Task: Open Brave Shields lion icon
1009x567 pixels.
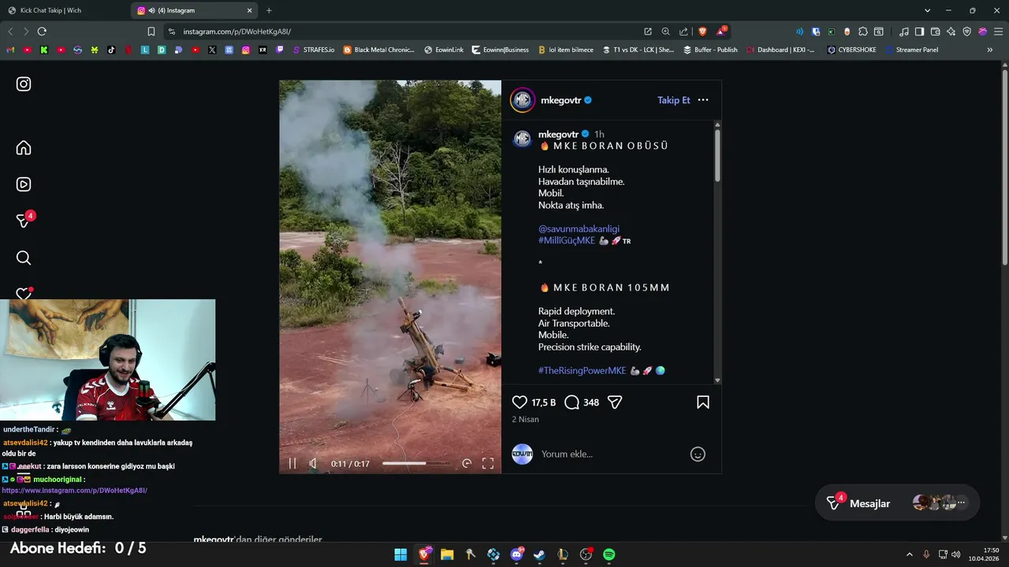Action: click(x=702, y=31)
